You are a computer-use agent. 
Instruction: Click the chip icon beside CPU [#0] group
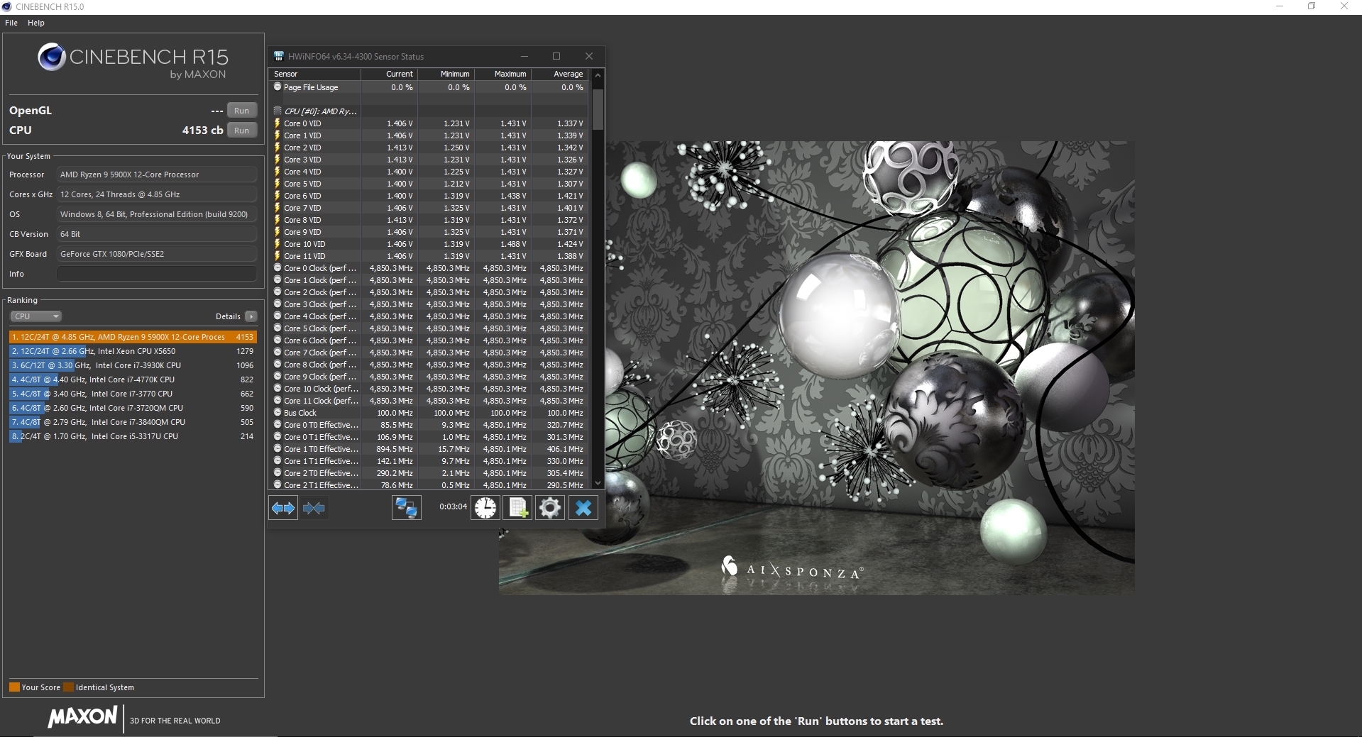tap(278, 111)
